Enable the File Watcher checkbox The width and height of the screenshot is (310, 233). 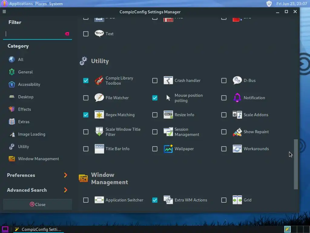click(x=86, y=98)
